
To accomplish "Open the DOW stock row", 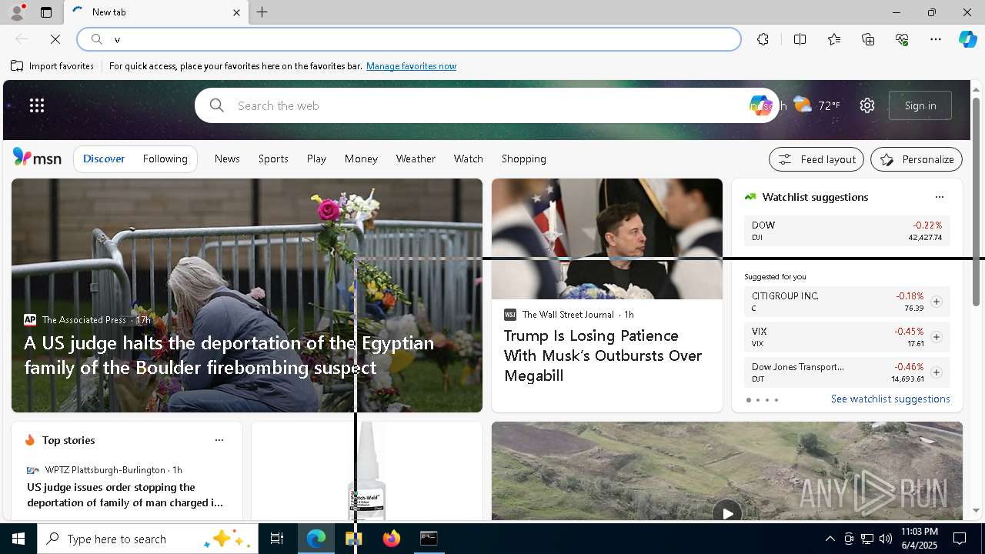I will [x=846, y=231].
